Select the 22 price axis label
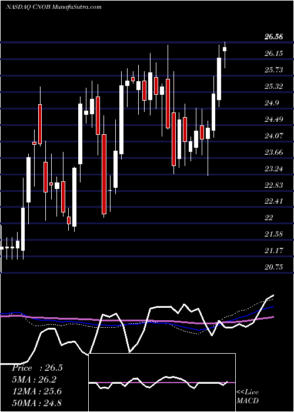Image resolution: width=294 pixels, height=412 pixels. click(x=269, y=218)
